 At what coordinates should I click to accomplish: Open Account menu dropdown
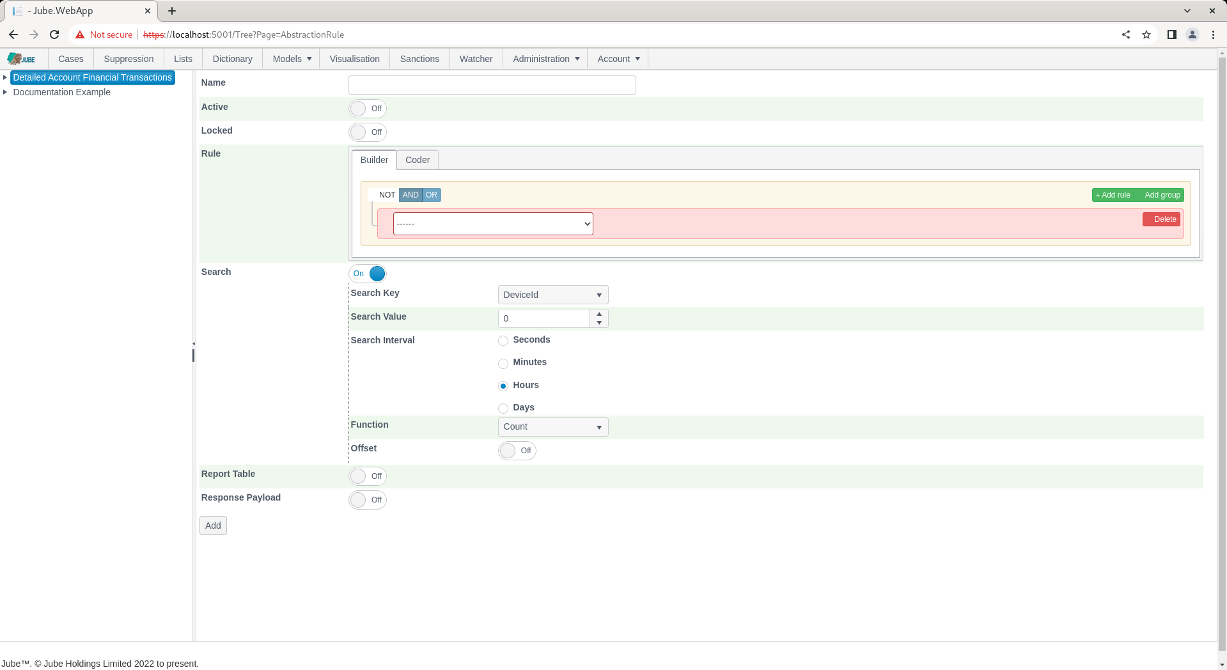coord(618,59)
